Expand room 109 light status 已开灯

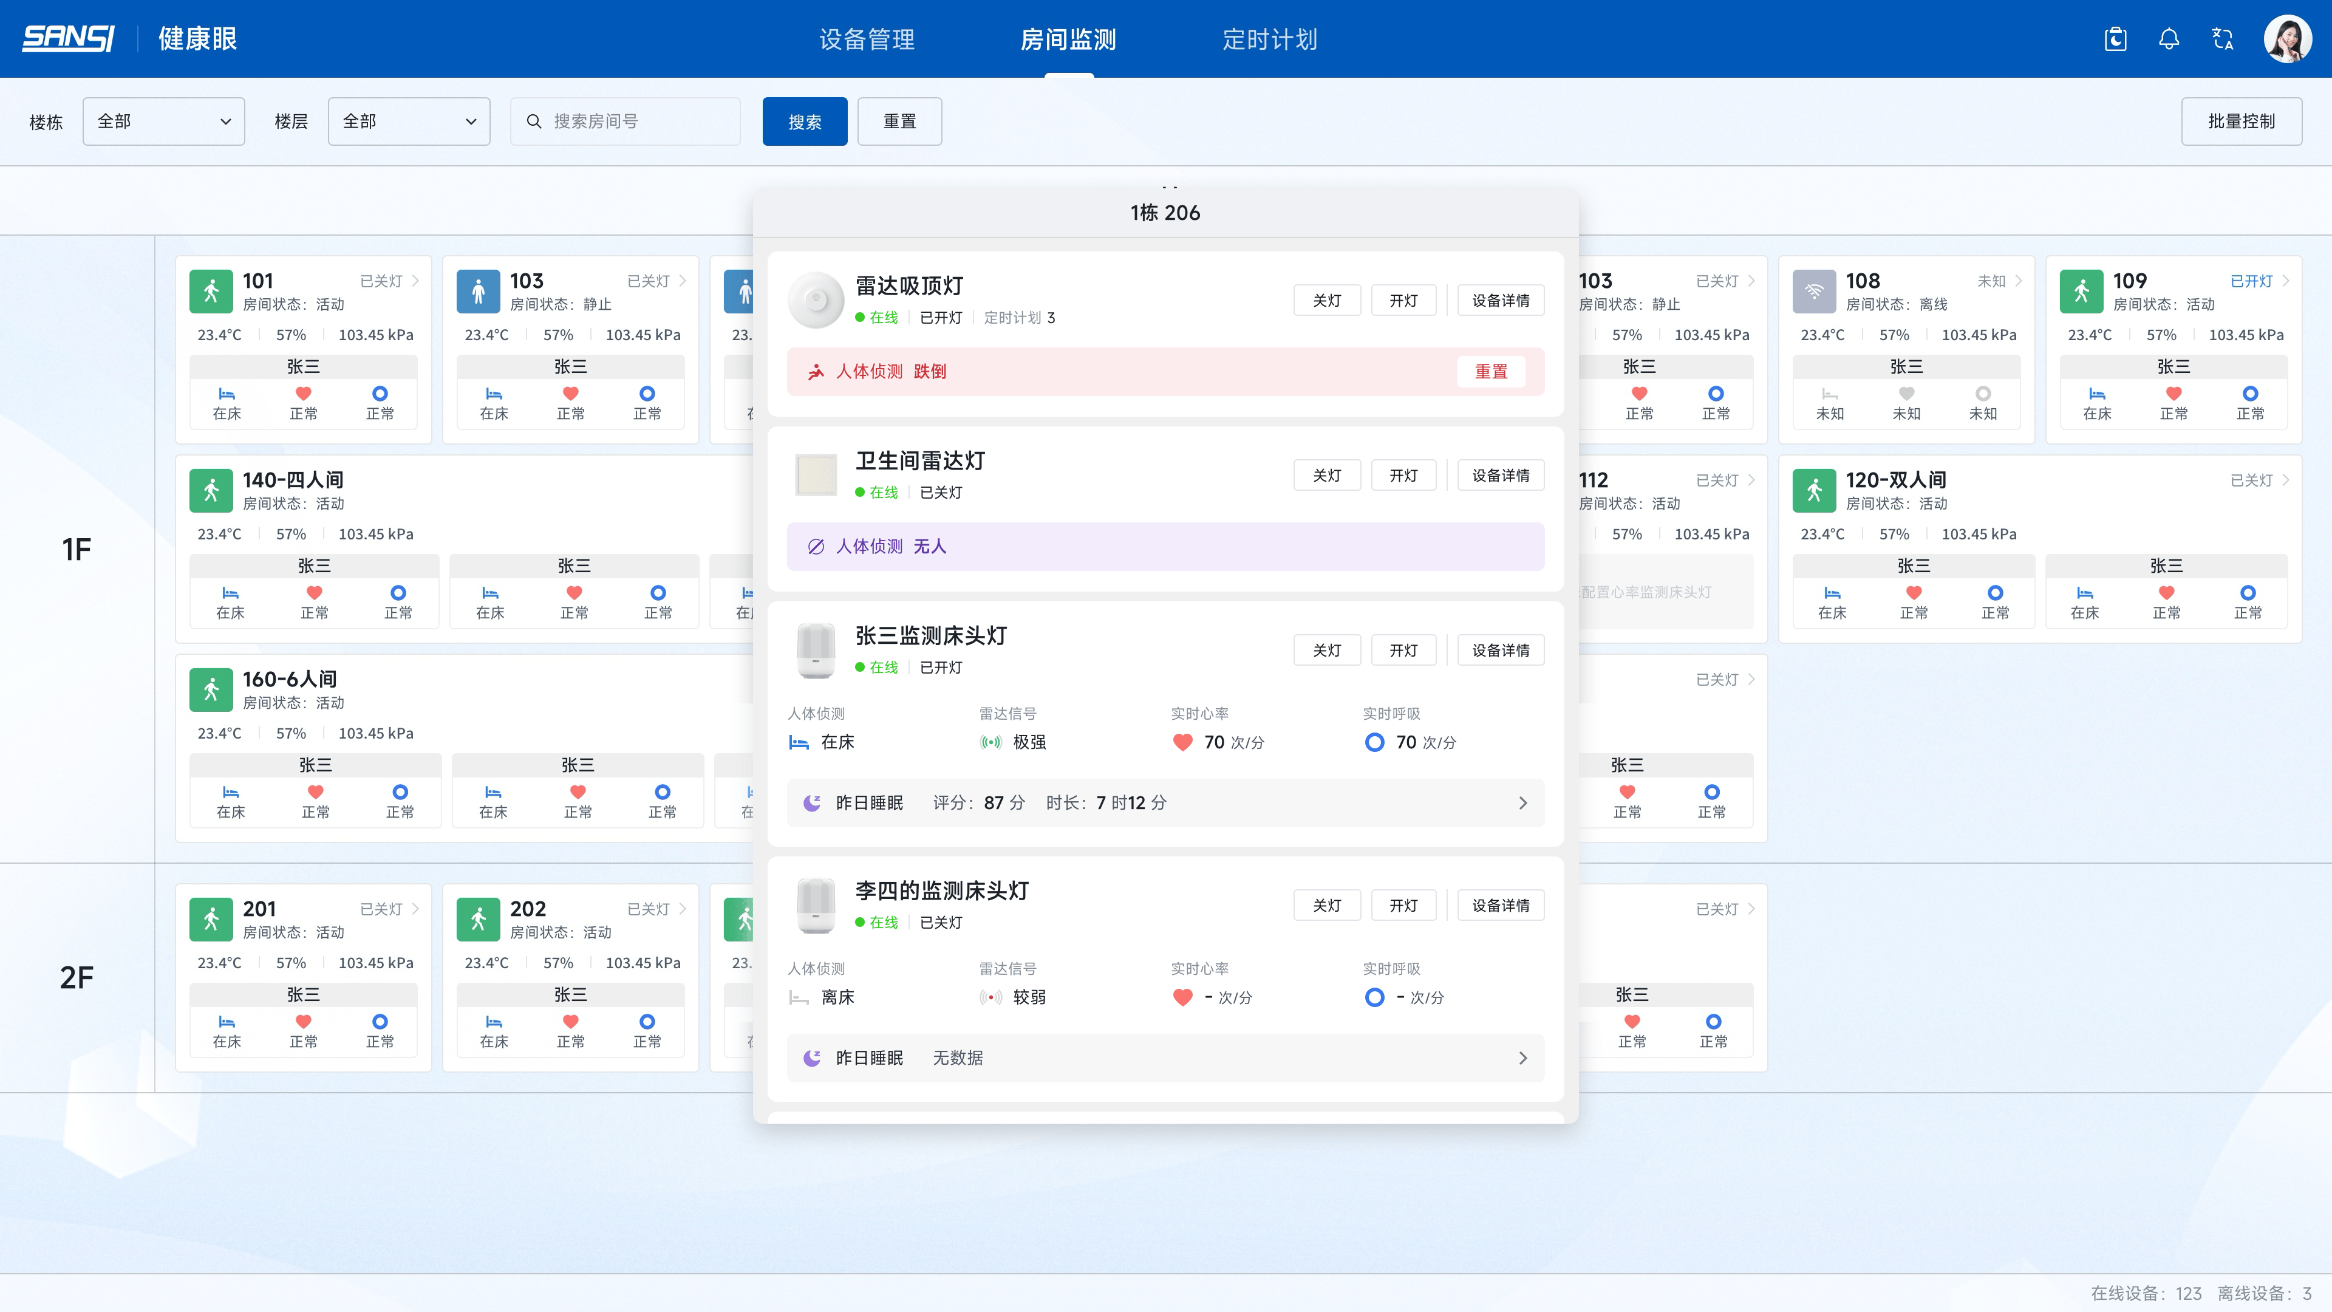2260,282
